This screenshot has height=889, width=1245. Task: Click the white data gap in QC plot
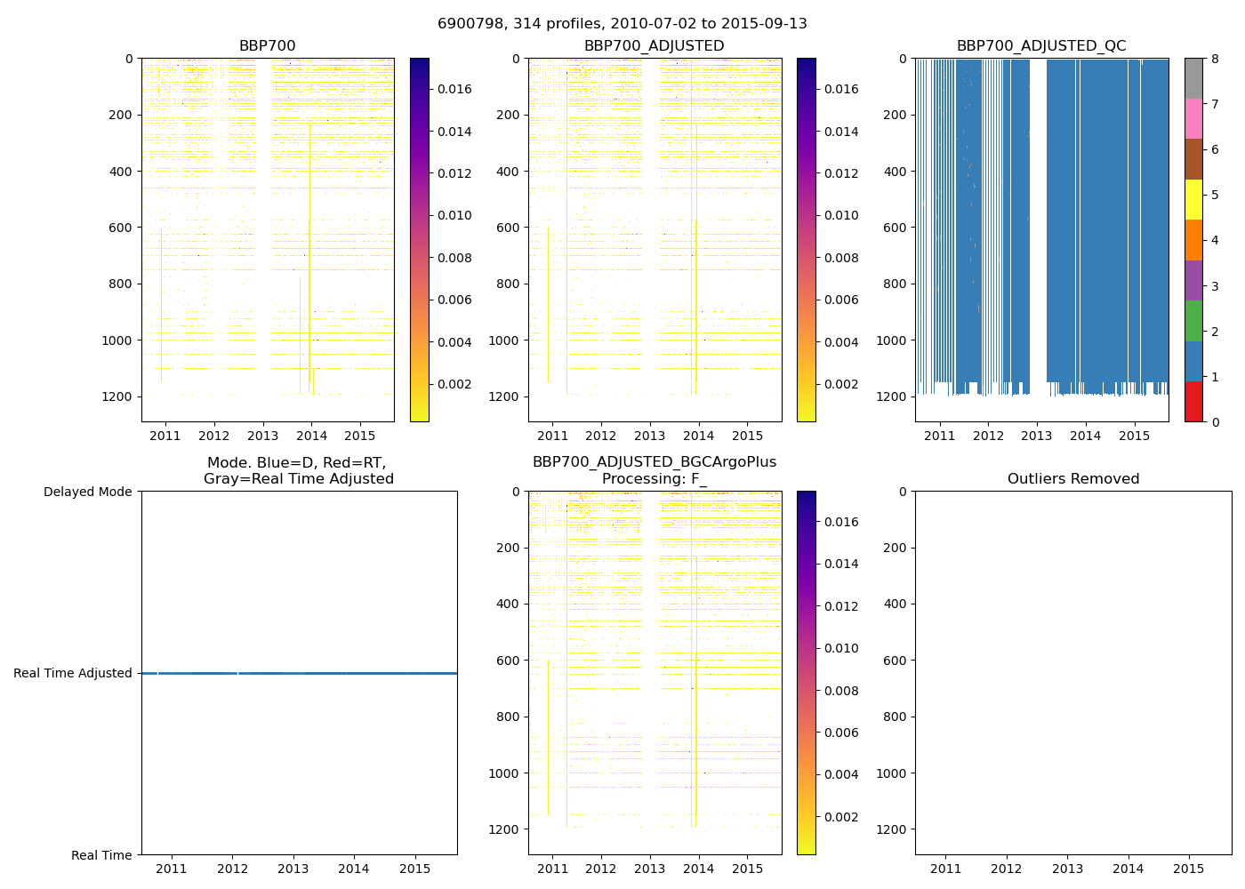(x=1038, y=222)
